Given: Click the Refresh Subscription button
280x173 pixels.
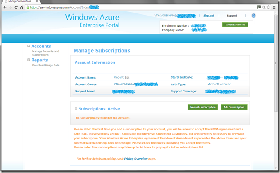Looking at the screenshot, I should click(x=203, y=107).
